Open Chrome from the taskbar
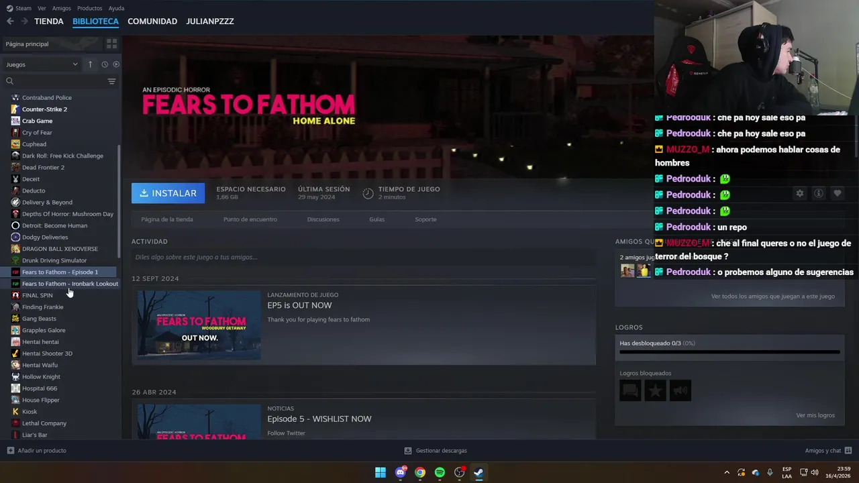The width and height of the screenshot is (859, 483). click(420, 472)
